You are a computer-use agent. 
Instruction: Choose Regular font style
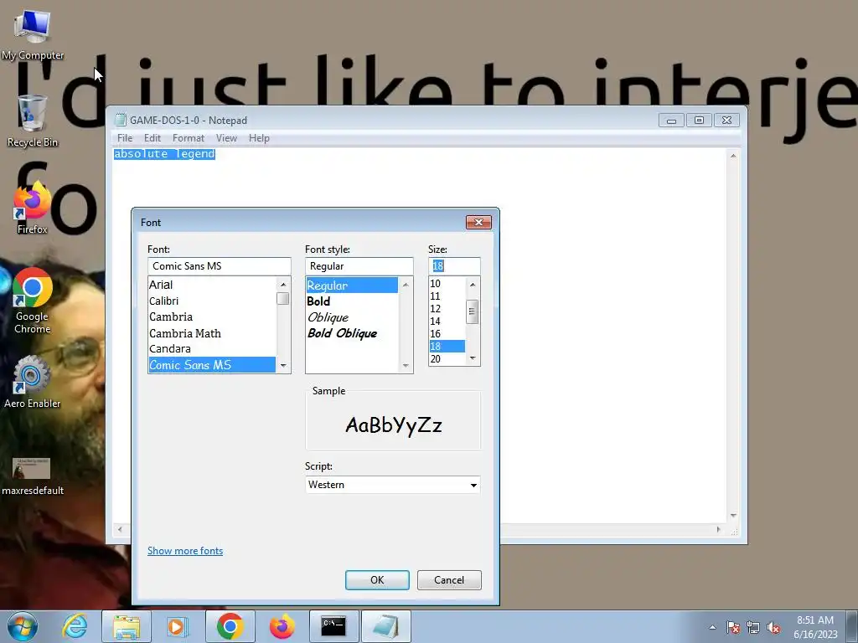352,285
